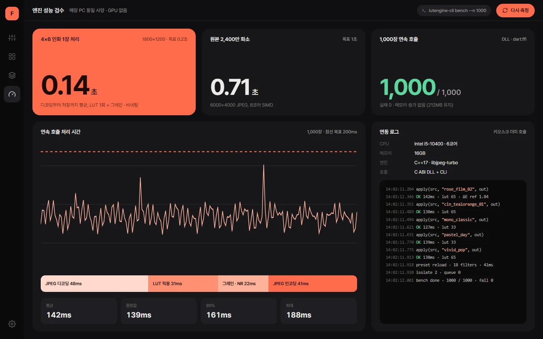Click the 95% 161ms stat tile
Screen dimensions: 543x339
[239, 311]
